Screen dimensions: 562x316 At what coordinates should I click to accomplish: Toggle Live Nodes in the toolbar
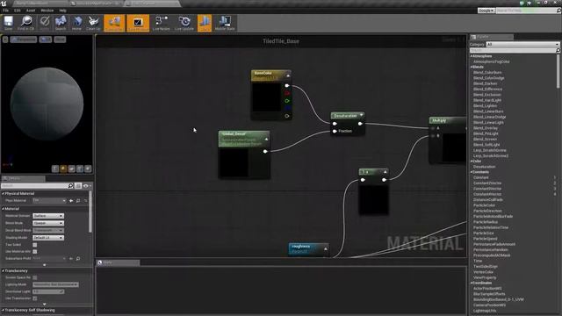(162, 23)
